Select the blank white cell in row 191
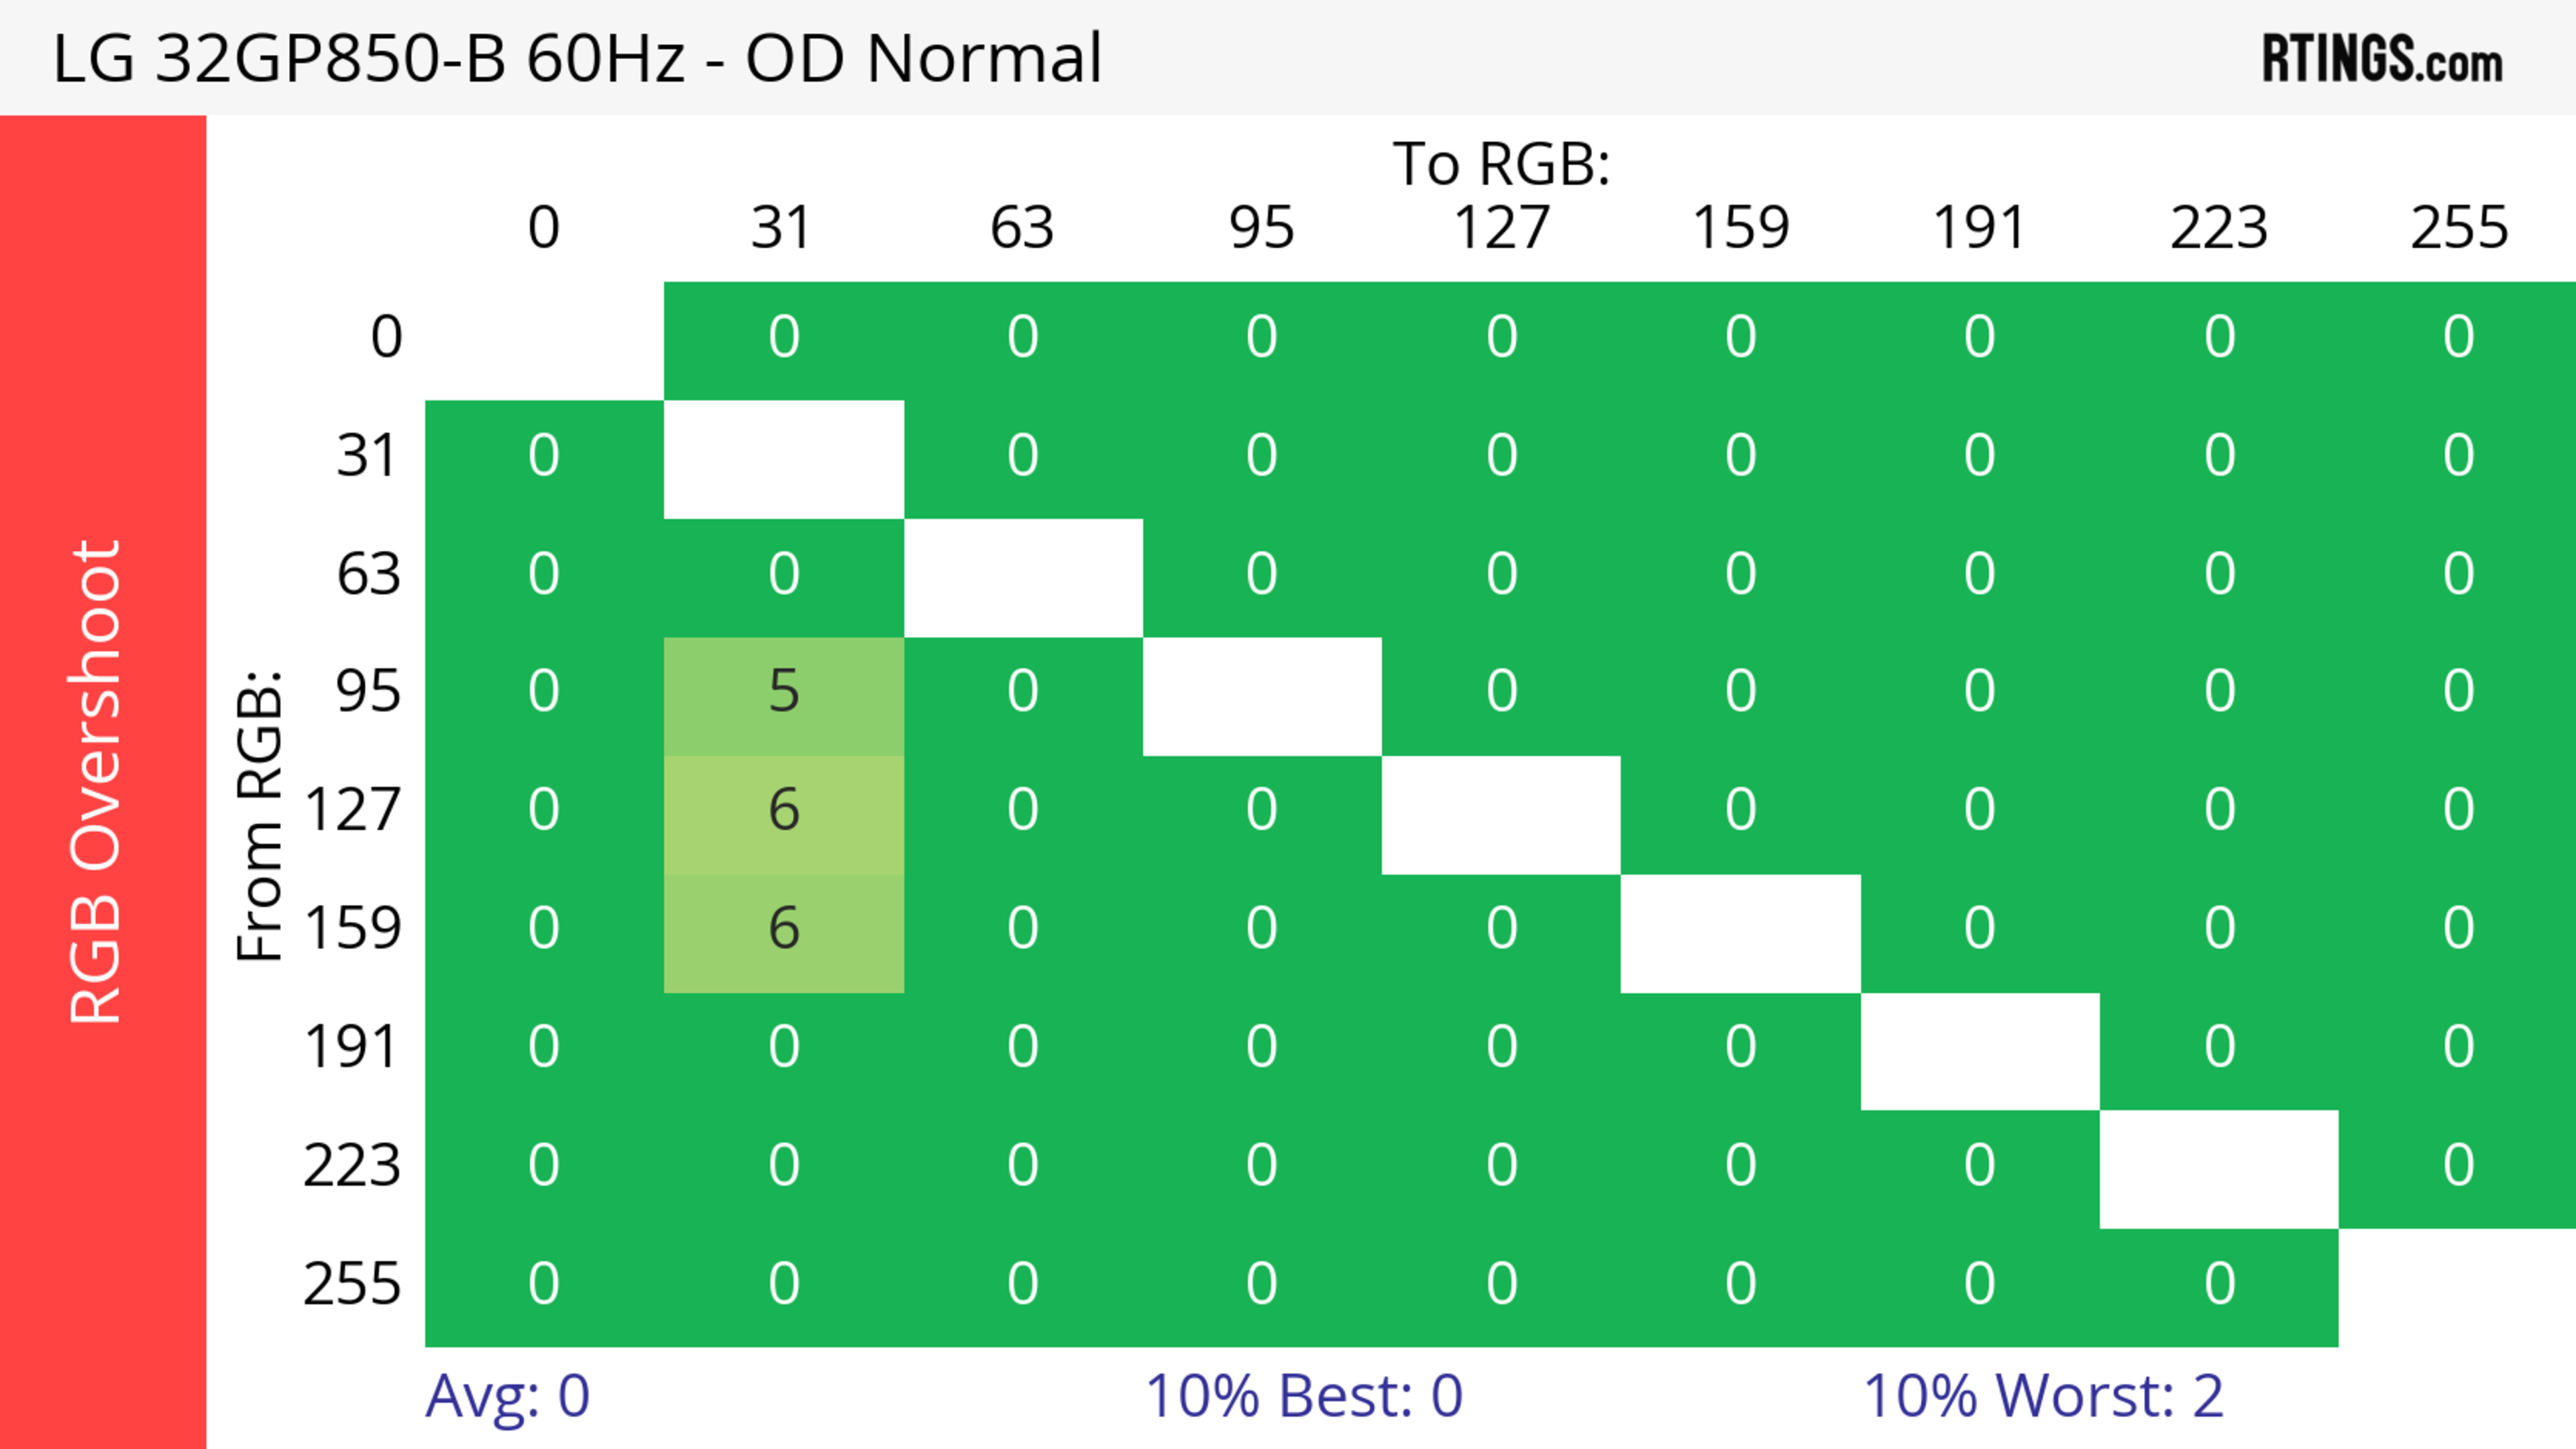 [x=1979, y=1050]
